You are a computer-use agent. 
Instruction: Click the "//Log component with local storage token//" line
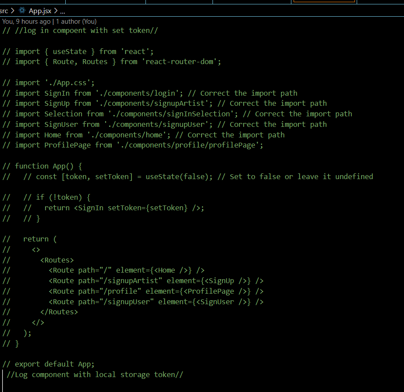click(x=92, y=374)
